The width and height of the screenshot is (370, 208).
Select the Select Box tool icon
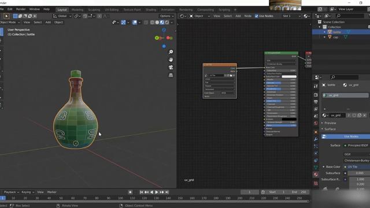[x=6, y=16]
